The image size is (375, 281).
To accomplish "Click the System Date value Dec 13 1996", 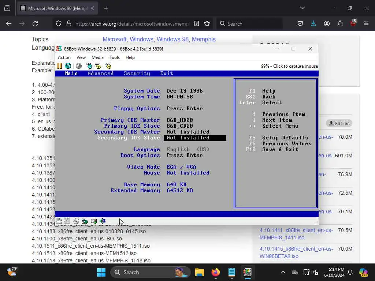I will click(185, 91).
